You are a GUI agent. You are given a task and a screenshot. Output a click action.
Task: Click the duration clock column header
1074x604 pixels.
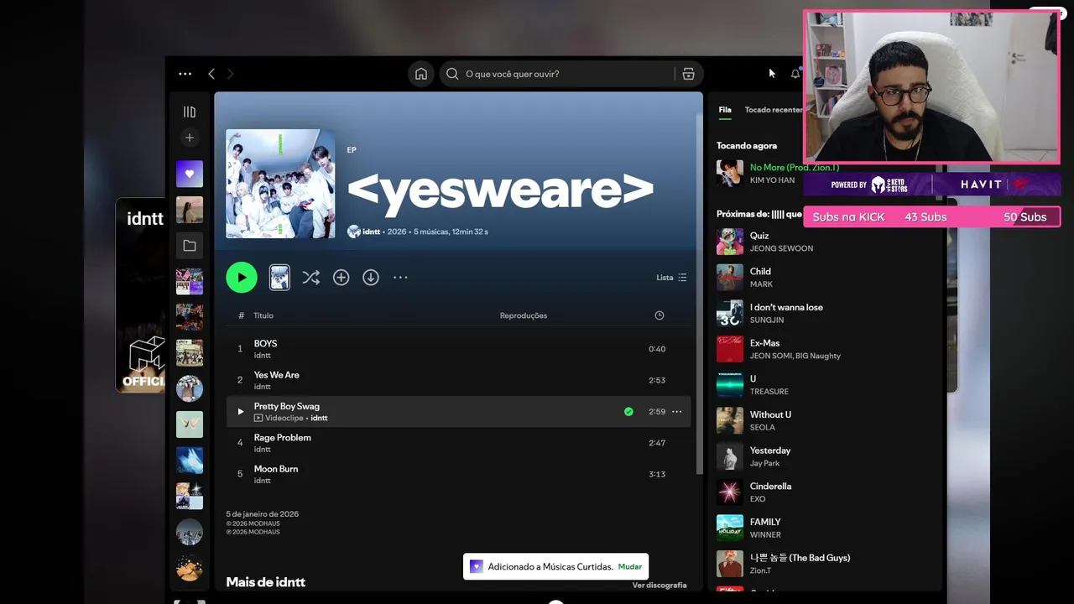[x=660, y=315]
